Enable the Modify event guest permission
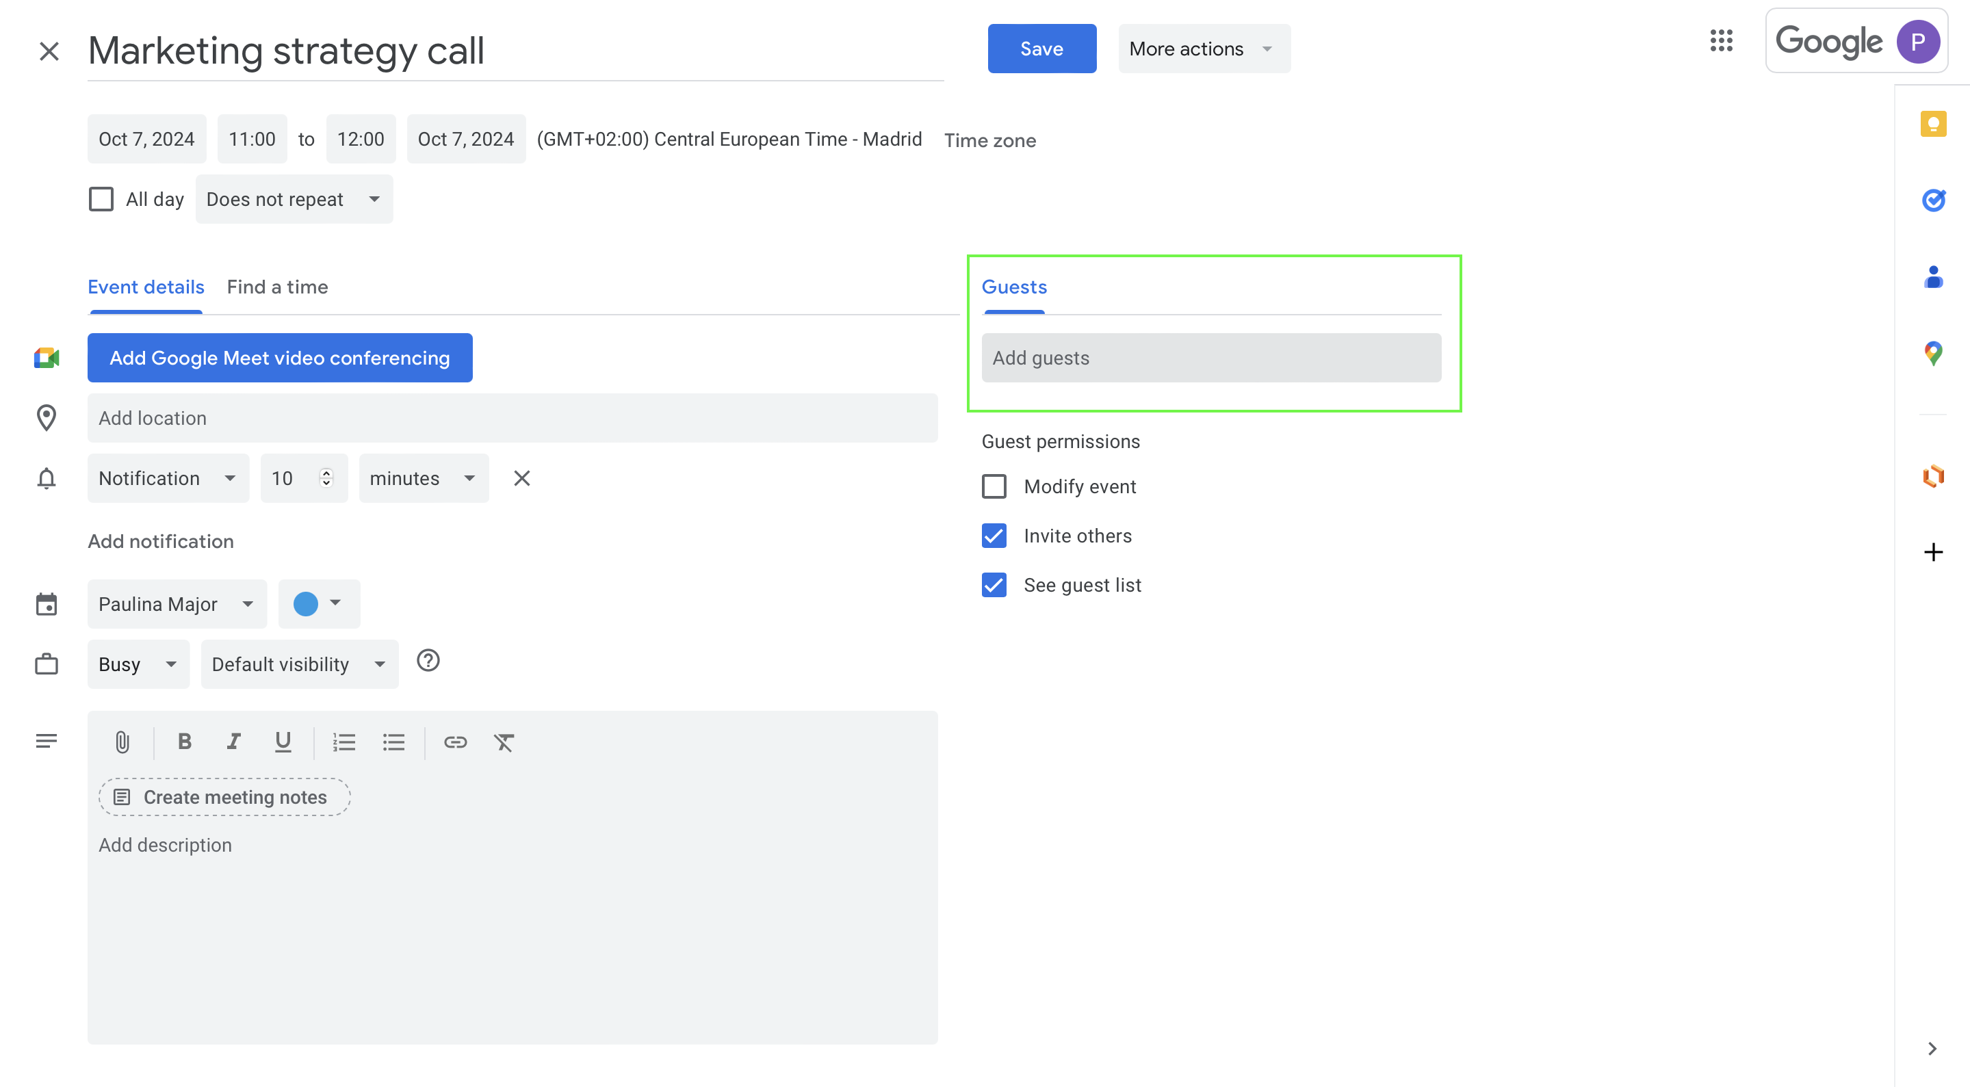Viewport: 1970px width, 1087px height. (x=994, y=486)
